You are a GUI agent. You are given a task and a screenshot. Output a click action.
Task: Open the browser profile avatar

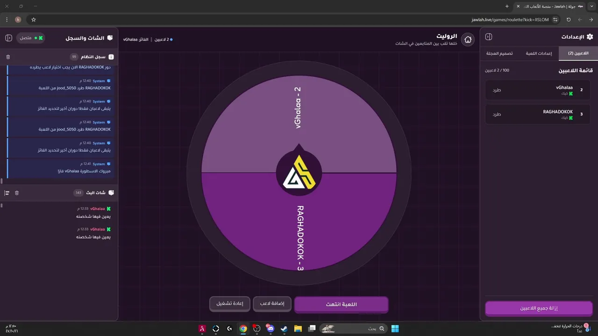(18, 20)
